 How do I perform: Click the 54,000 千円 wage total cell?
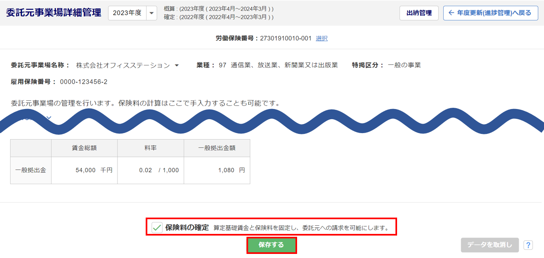click(x=84, y=170)
